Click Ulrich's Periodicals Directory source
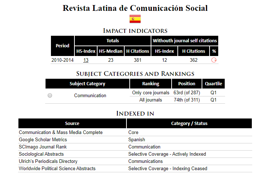This screenshot has width=280, height=177. click(x=48, y=161)
